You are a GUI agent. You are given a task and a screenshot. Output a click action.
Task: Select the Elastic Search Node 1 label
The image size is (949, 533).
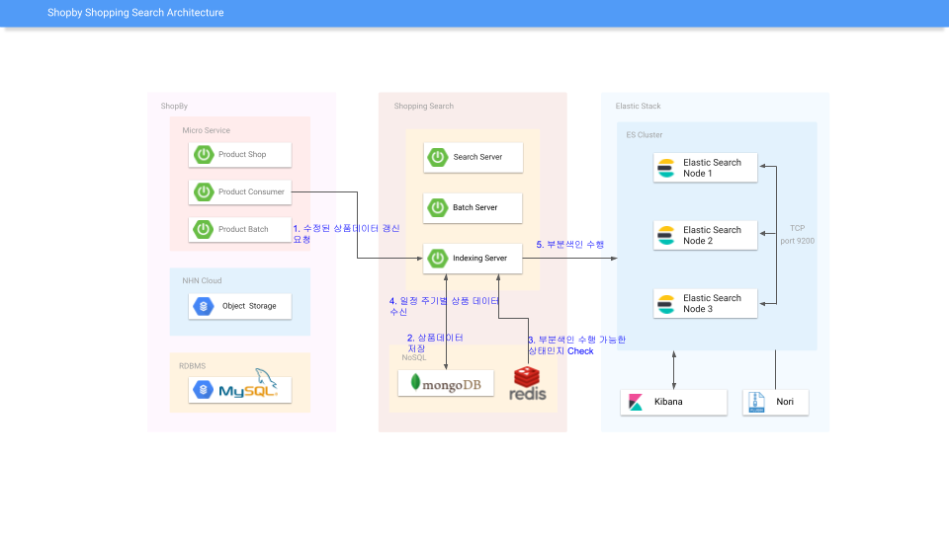(x=712, y=168)
